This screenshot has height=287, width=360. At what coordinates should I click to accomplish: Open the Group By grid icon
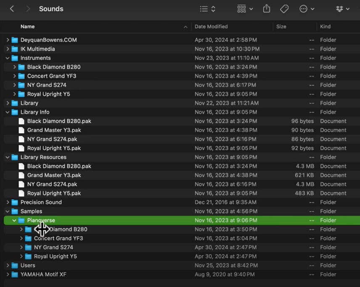pos(245,9)
